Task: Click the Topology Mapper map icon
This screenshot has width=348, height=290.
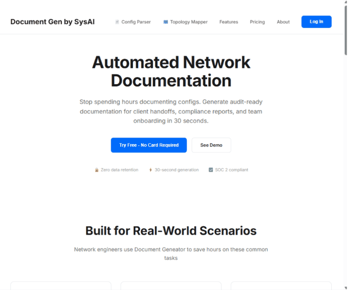Action: click(x=166, y=22)
